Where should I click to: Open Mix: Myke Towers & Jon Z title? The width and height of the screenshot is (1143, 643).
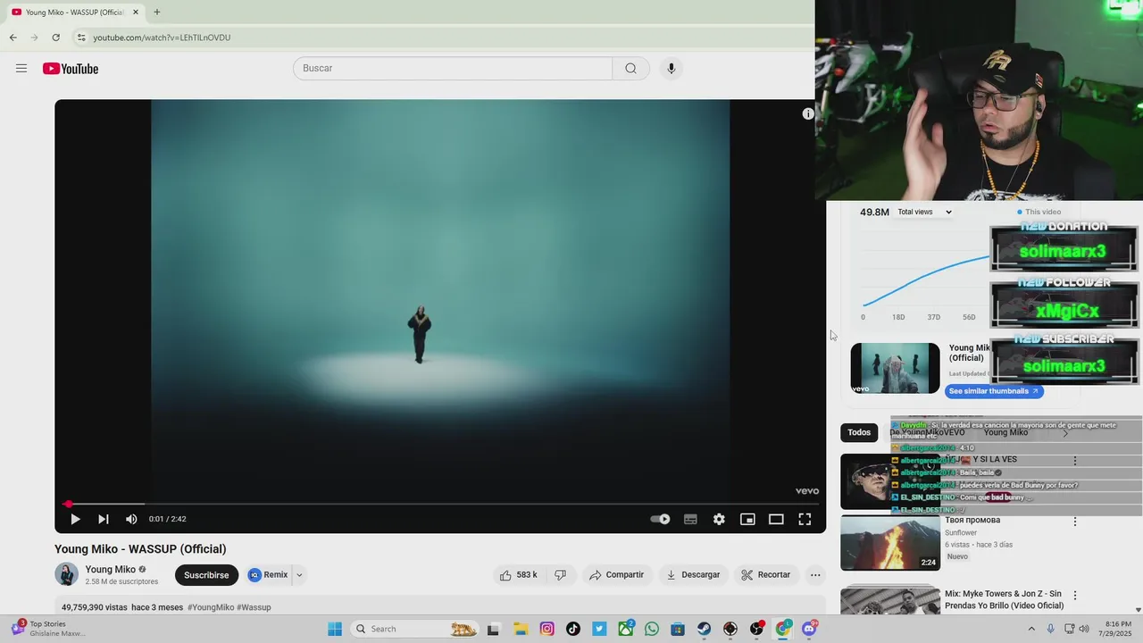[1003, 599]
